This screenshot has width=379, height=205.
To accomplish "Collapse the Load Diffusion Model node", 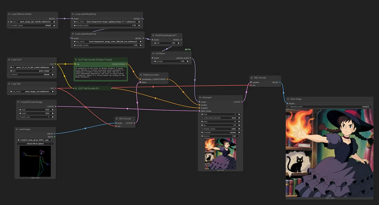I will click(x=9, y=14).
